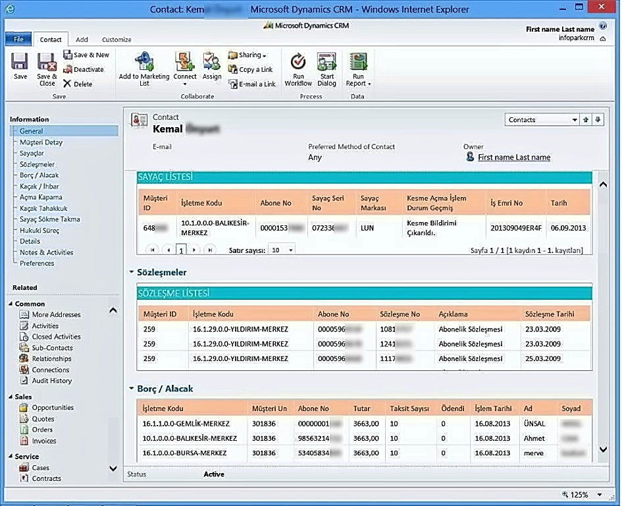Screen dimensions: 622x506
Task: Go to Notes & Activities section
Action: [47, 252]
